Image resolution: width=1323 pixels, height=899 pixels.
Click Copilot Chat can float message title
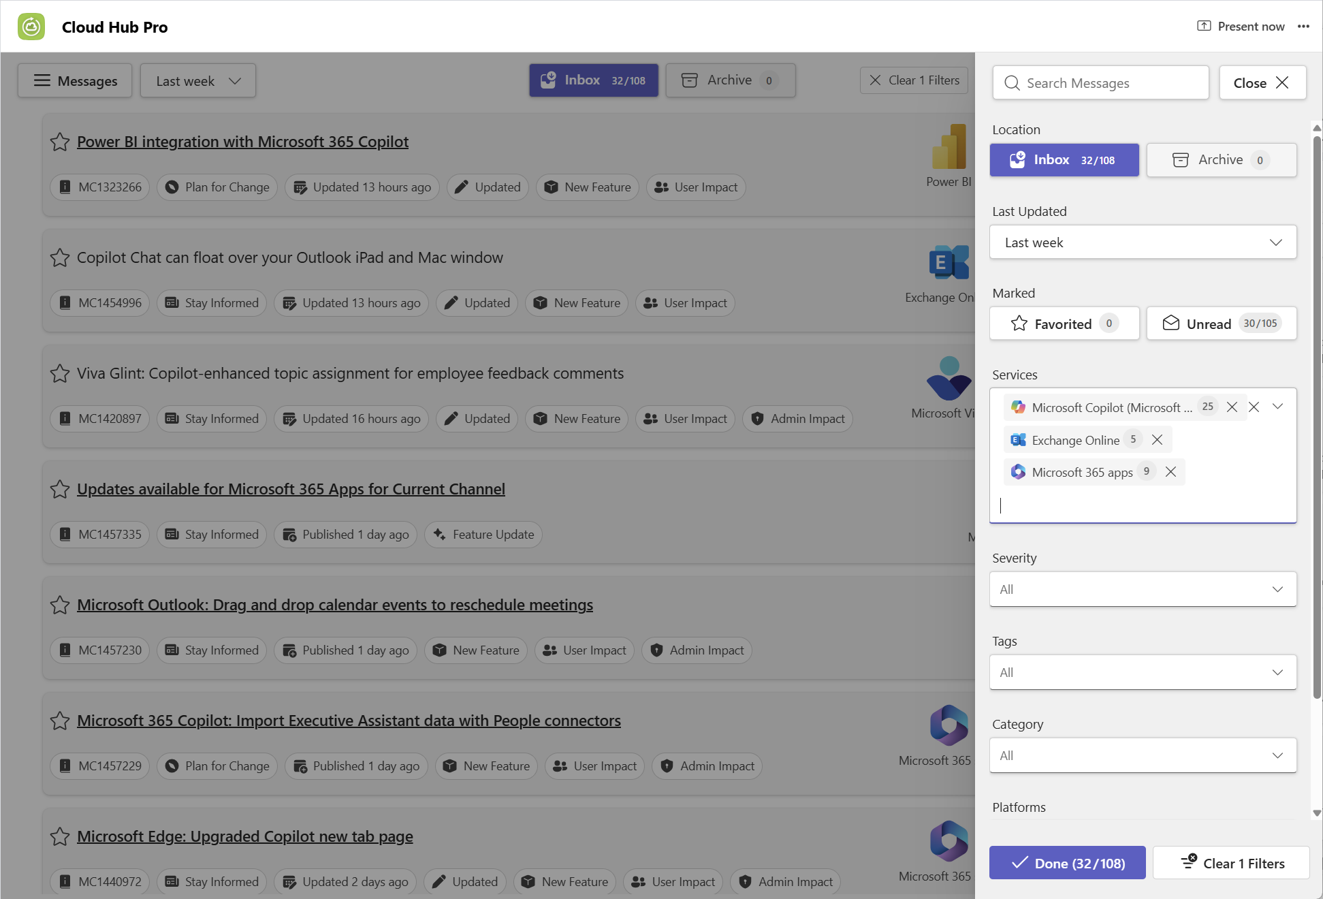pyautogui.click(x=290, y=257)
